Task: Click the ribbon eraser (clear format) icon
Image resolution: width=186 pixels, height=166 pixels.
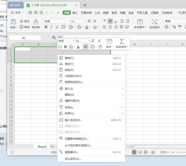Action: [x=95, y=27]
